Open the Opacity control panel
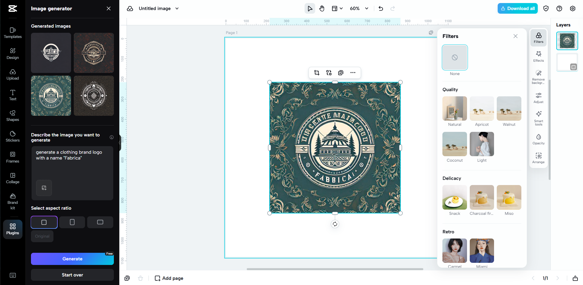This screenshot has height=285, width=583. [x=538, y=139]
